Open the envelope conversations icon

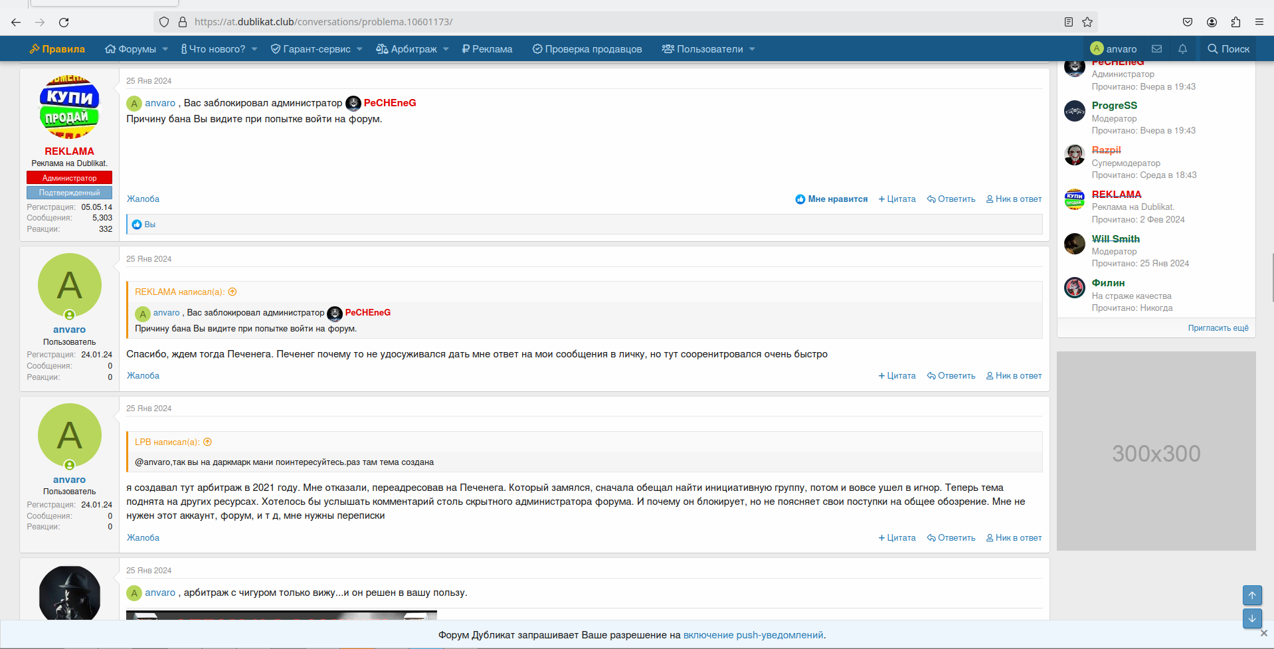(1156, 48)
